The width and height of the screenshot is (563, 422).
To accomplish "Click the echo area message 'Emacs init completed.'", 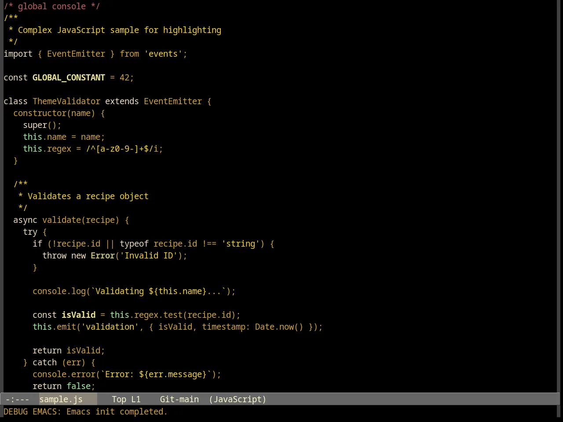I will (x=117, y=411).
